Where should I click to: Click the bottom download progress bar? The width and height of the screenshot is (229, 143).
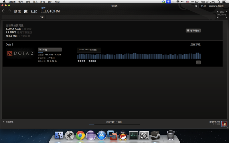pyautogui.click(x=114, y=125)
